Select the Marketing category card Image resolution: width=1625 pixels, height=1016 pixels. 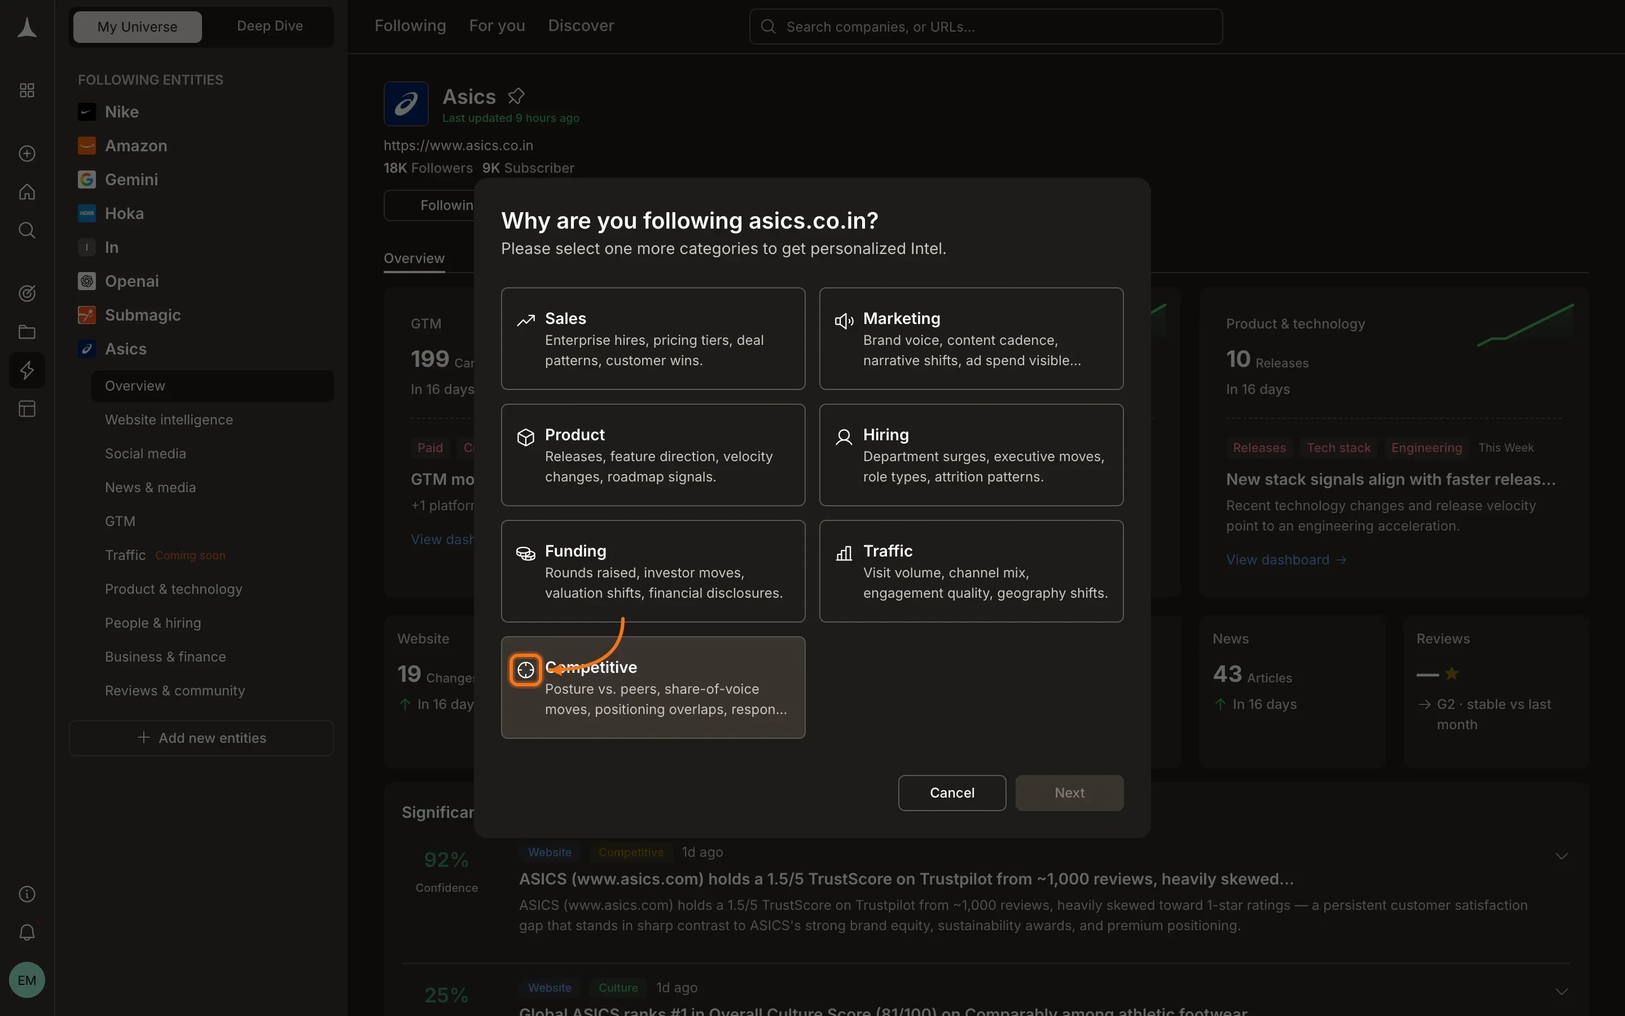point(971,339)
